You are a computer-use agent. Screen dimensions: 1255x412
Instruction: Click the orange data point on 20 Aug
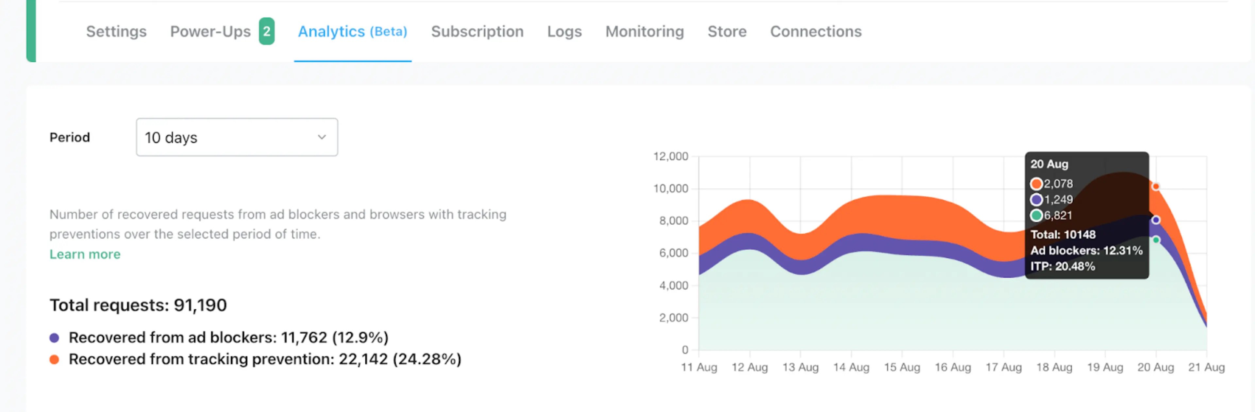pos(1156,187)
